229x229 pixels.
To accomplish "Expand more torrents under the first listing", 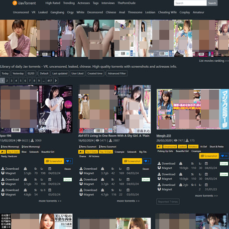I will (50, 201).
